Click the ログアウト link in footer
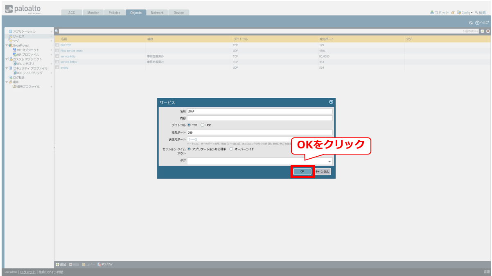The image size is (492, 276). 28,272
